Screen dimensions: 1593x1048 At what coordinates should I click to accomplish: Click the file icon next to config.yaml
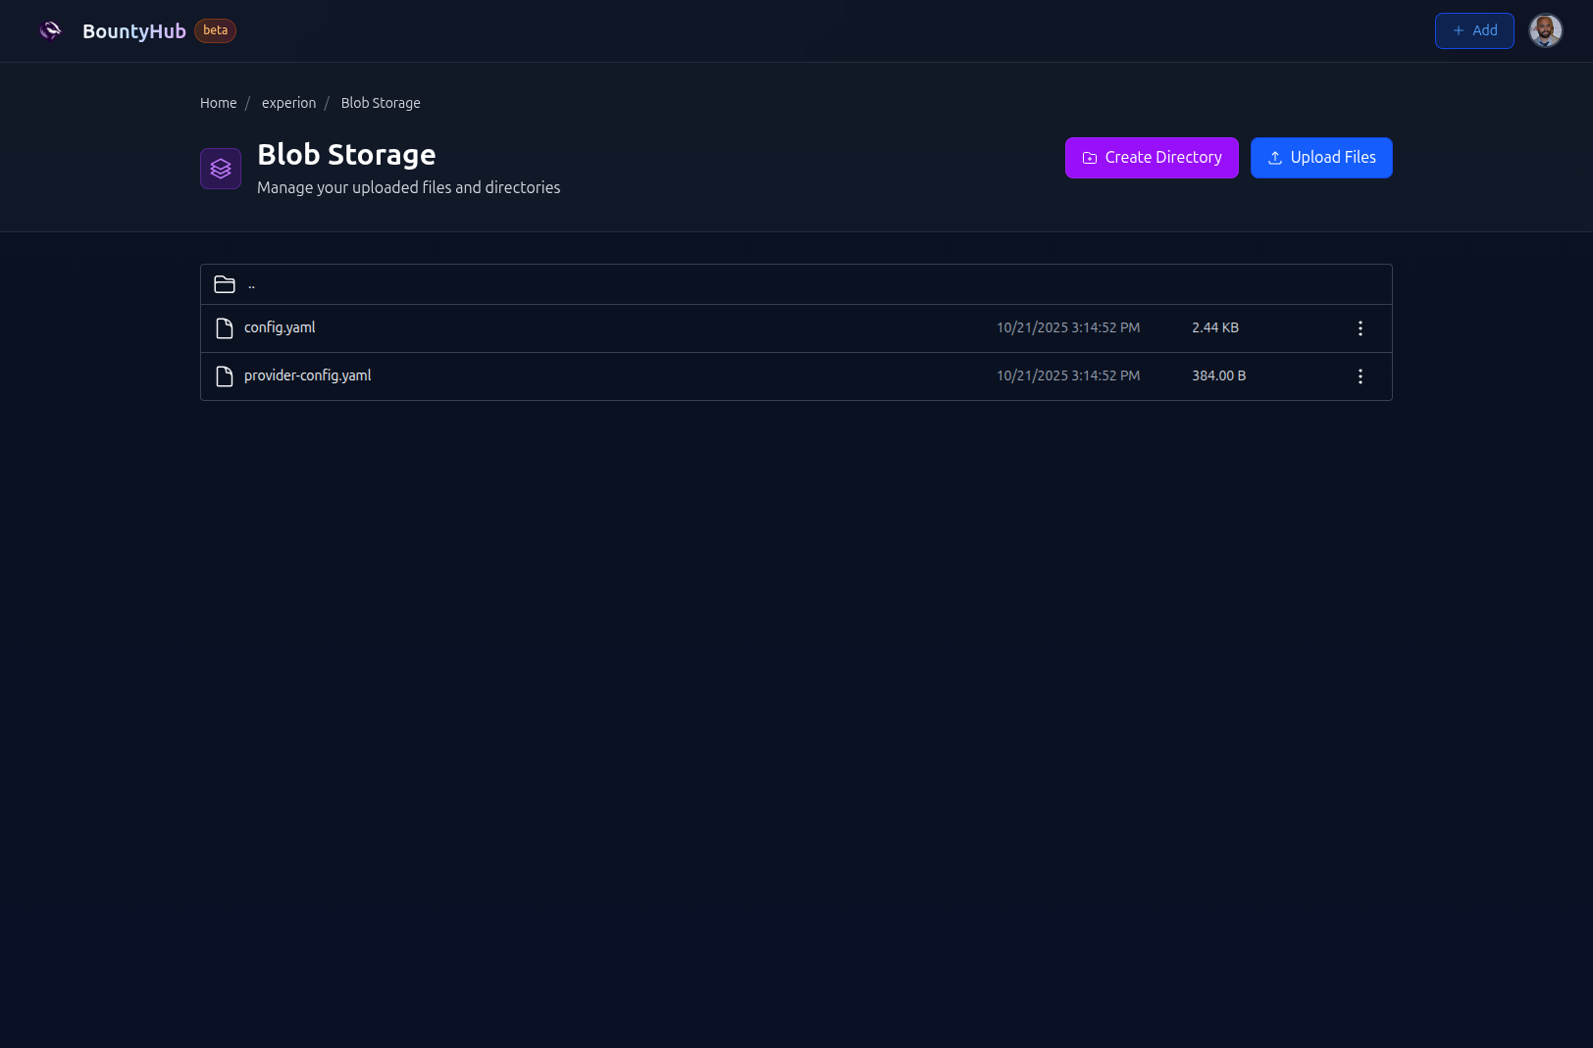[x=224, y=327]
